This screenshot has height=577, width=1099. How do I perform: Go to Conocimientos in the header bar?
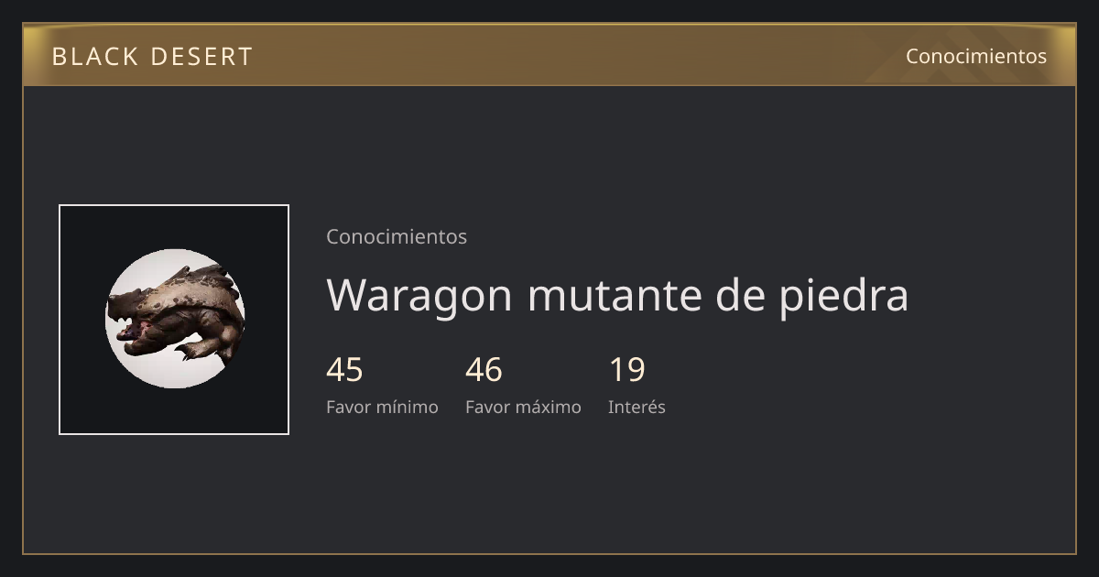(976, 56)
